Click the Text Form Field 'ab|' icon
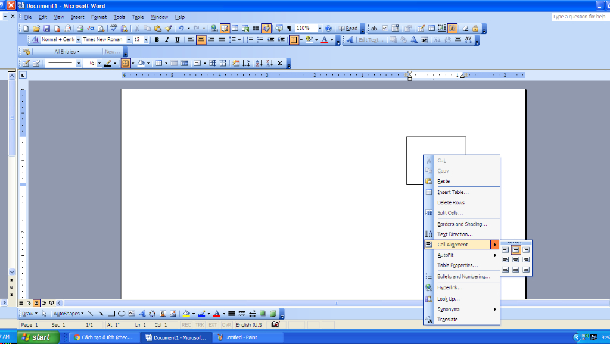Screen dimensions: 610x344 click(374, 29)
